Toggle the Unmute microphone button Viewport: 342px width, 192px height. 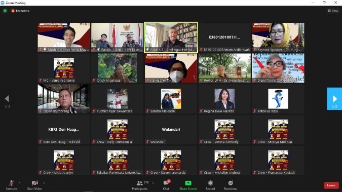point(11,185)
